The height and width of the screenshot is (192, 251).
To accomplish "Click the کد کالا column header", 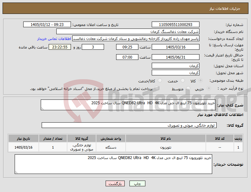I will click(x=220, y=138).
